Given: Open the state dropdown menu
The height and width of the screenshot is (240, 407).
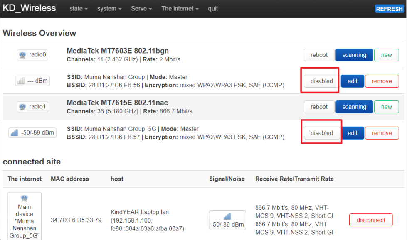Looking at the screenshot, I should click(79, 9).
